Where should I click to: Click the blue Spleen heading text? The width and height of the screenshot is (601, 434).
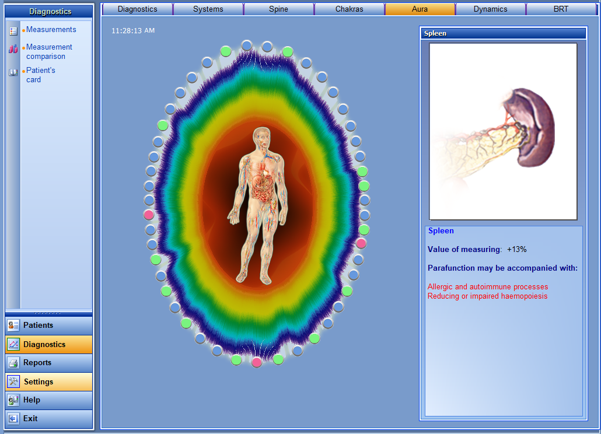point(441,231)
